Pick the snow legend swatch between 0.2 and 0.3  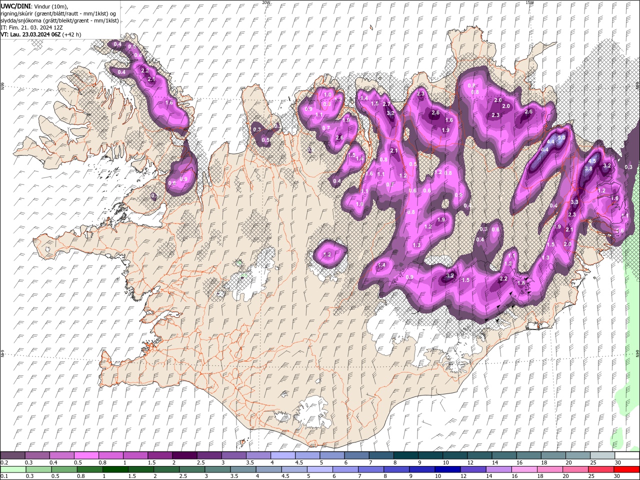point(12,455)
